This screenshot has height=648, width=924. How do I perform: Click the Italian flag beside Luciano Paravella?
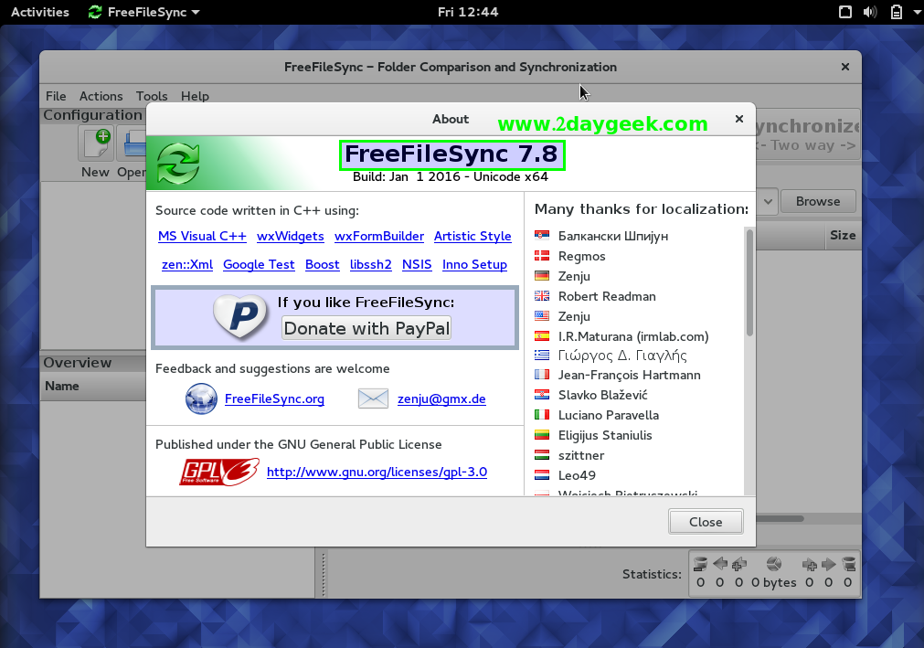(542, 415)
